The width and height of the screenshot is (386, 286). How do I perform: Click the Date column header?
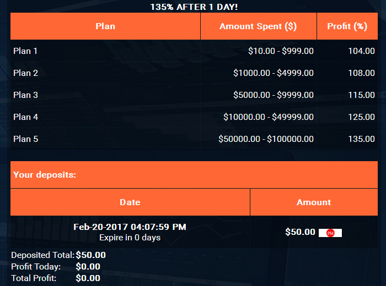click(x=130, y=202)
